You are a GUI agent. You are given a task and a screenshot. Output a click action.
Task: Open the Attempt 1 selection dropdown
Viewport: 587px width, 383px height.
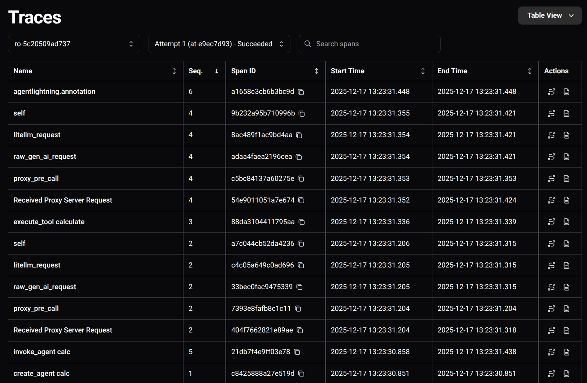(219, 44)
